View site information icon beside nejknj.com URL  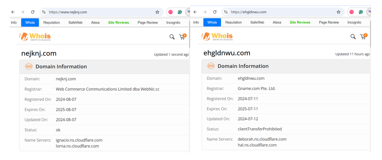coord(44,12)
